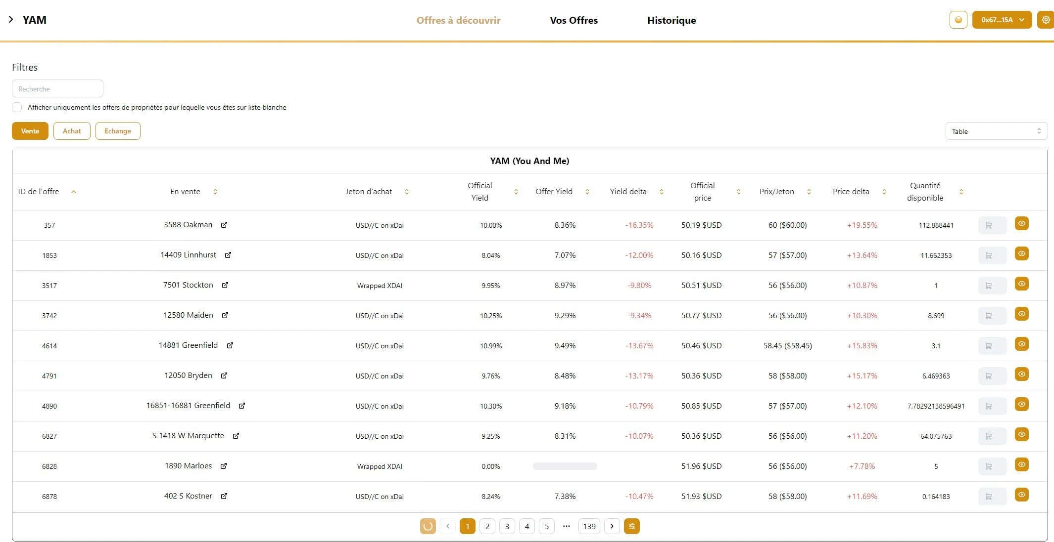Click loading Offer Yield bar for 1890 Marloes

tap(565, 466)
